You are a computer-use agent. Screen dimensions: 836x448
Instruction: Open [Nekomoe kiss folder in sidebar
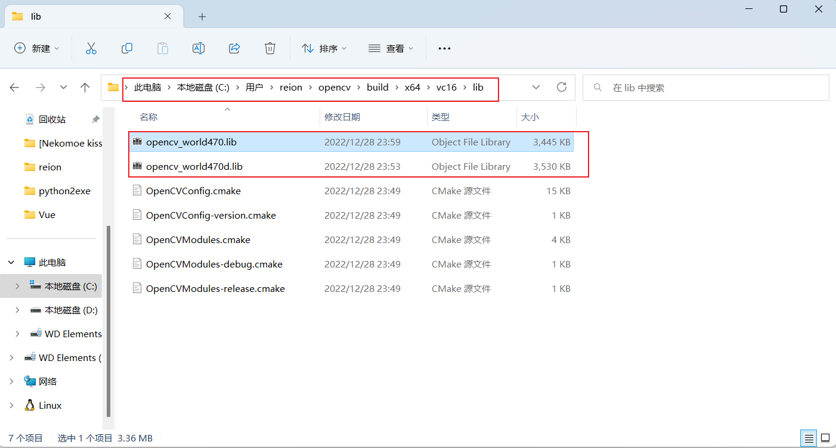click(x=63, y=143)
